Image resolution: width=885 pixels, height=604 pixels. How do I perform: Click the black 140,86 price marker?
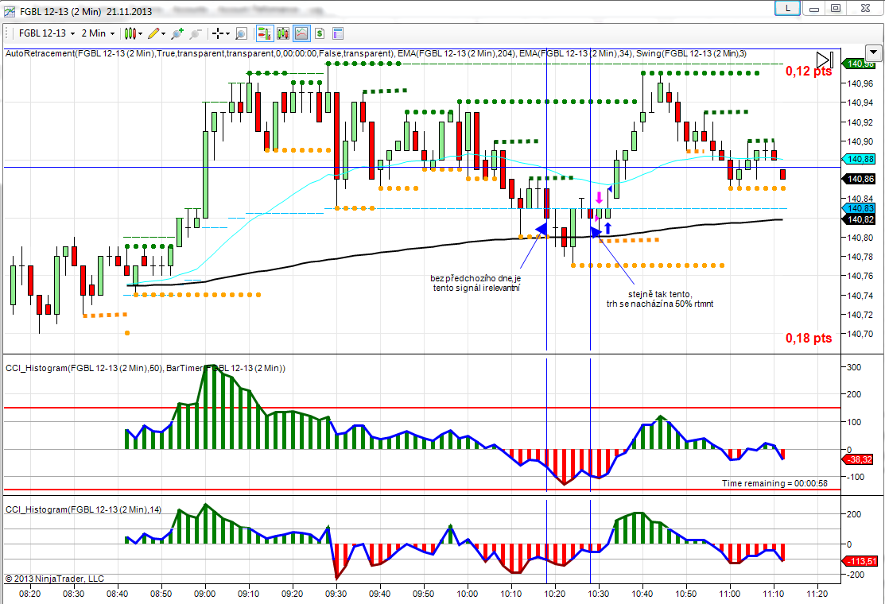pyautogui.click(x=860, y=179)
